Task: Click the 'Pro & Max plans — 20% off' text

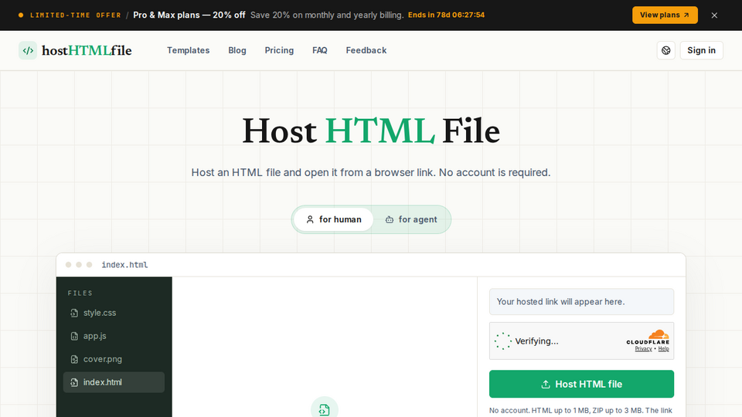Action: [x=189, y=15]
